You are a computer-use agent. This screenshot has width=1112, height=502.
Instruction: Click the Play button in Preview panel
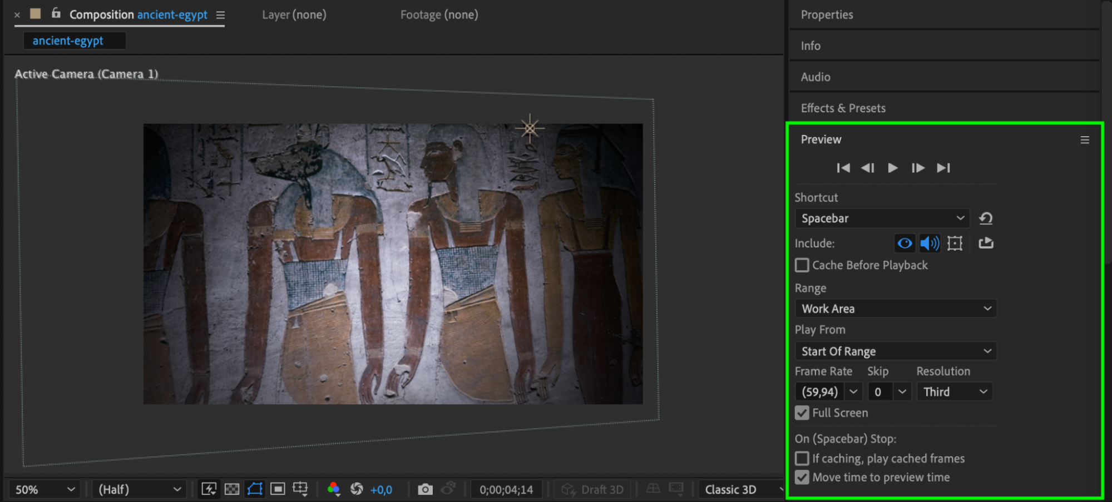coord(892,168)
